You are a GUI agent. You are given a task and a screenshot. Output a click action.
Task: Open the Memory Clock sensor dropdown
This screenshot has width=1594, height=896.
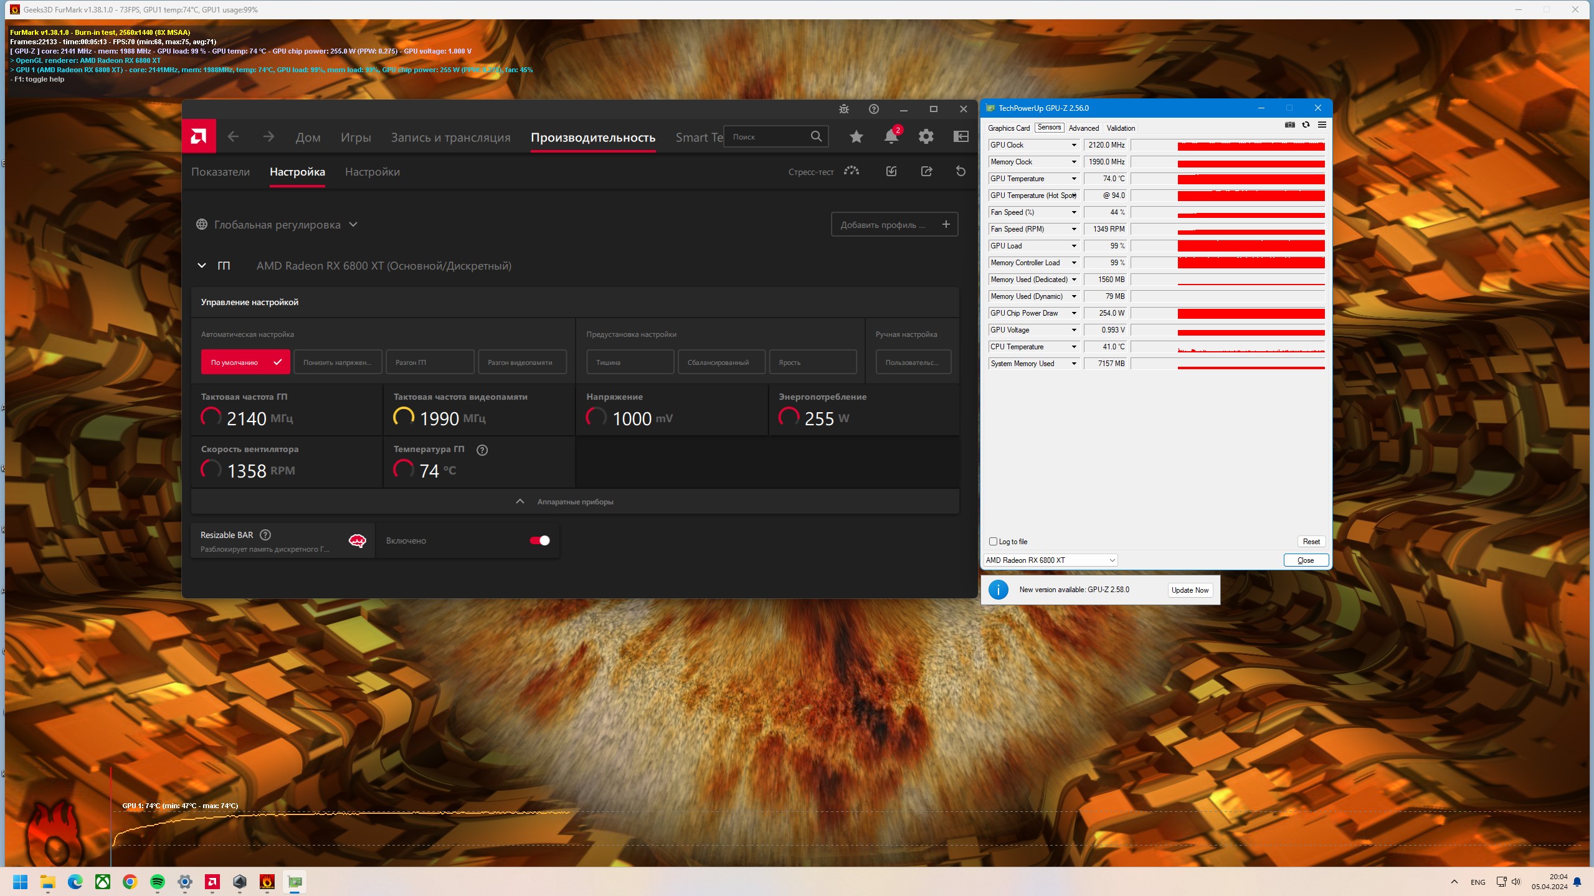click(1074, 162)
